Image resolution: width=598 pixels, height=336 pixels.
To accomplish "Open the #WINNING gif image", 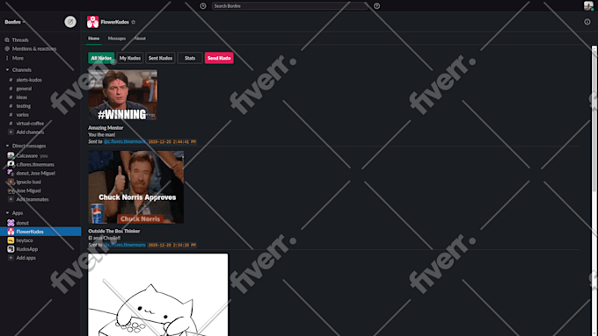I will 122,95.
